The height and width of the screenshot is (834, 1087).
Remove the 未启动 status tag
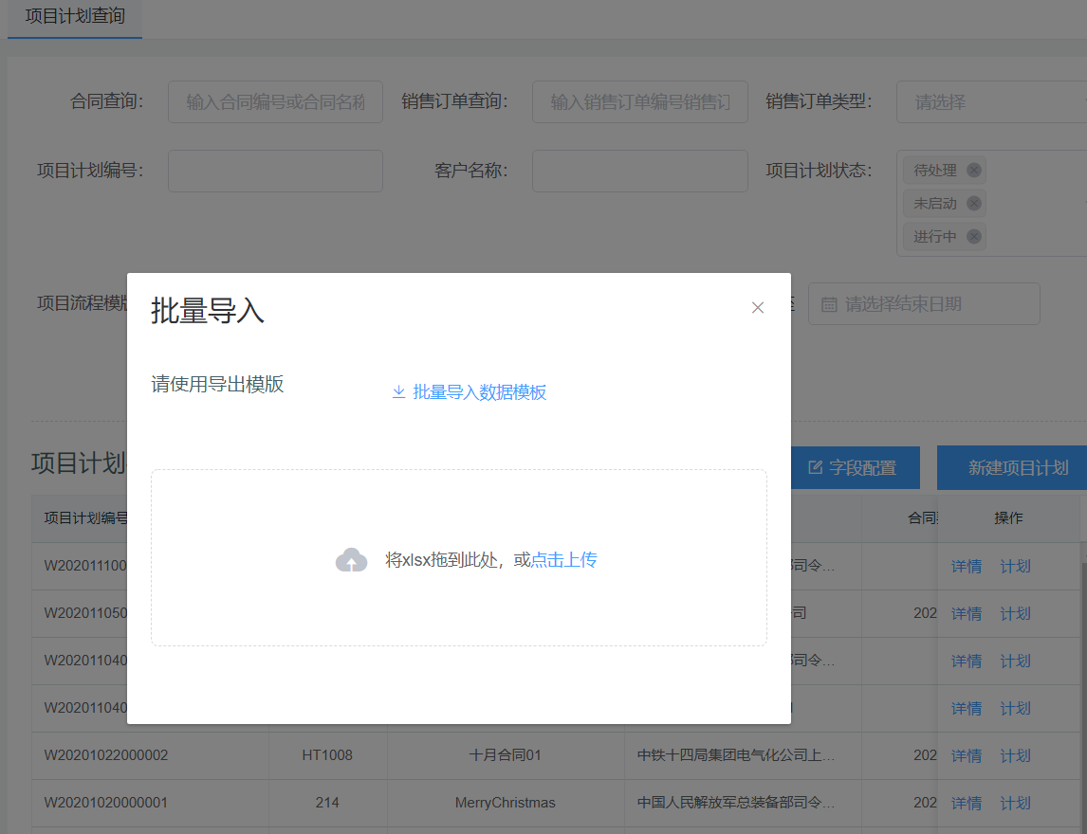[x=973, y=204]
